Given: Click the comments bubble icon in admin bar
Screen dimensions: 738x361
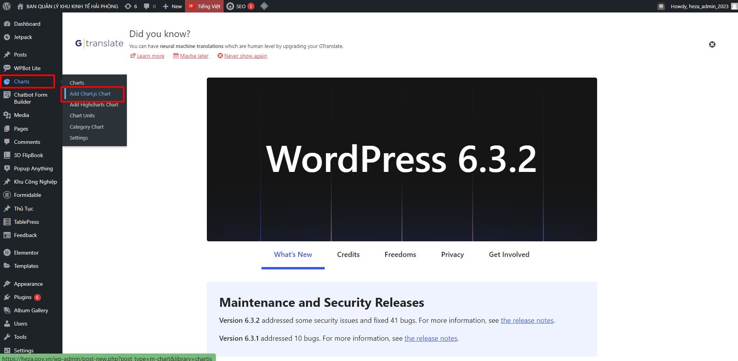Looking at the screenshot, I should pyautogui.click(x=149, y=6).
